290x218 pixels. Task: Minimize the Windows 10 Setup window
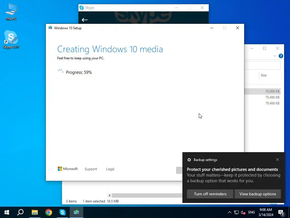[212, 28]
